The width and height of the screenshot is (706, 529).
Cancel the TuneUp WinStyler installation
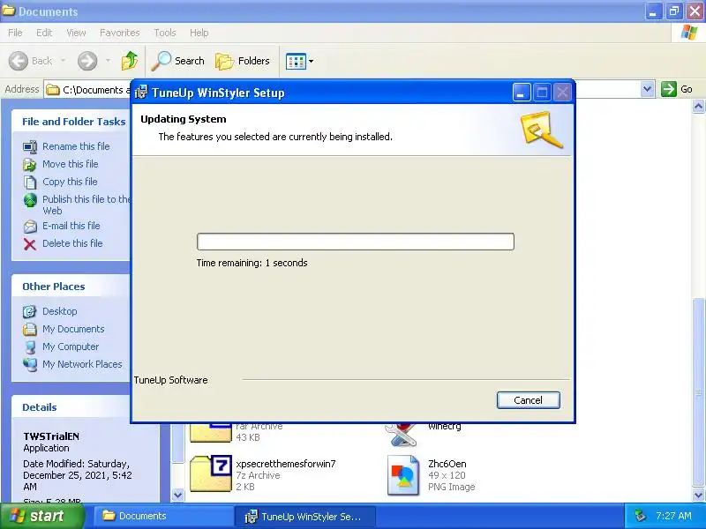pyautogui.click(x=528, y=400)
